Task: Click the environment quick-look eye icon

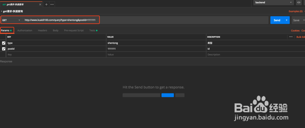Action: (298, 2)
